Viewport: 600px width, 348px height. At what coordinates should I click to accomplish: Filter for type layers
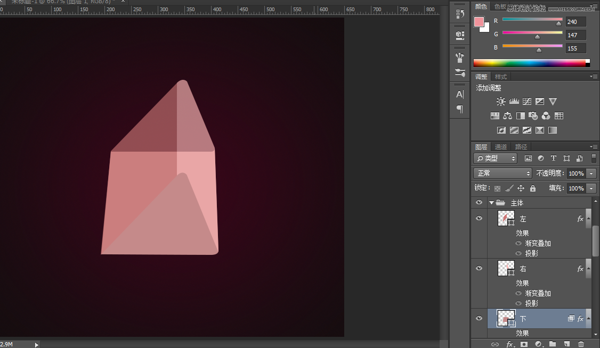coord(553,158)
